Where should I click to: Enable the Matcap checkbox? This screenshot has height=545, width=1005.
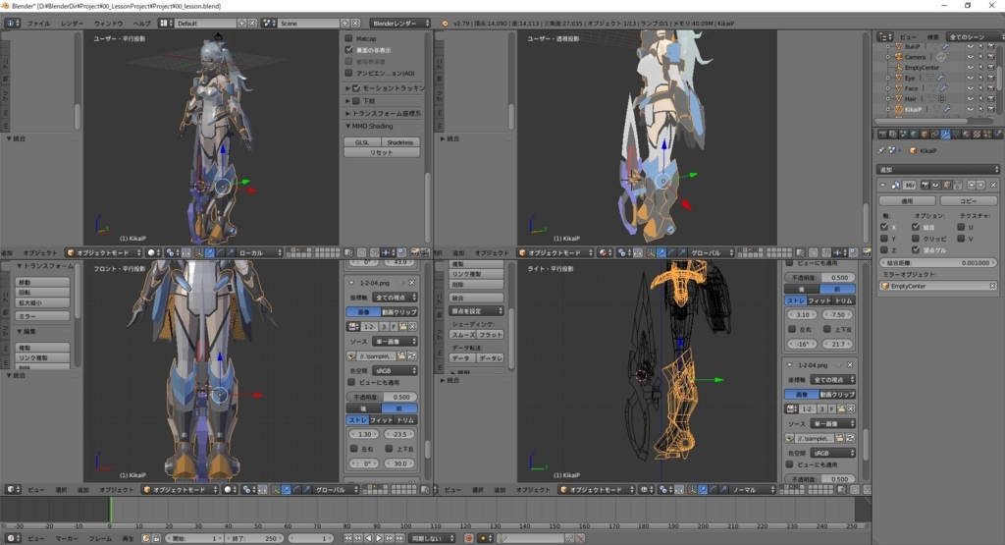[x=348, y=38]
